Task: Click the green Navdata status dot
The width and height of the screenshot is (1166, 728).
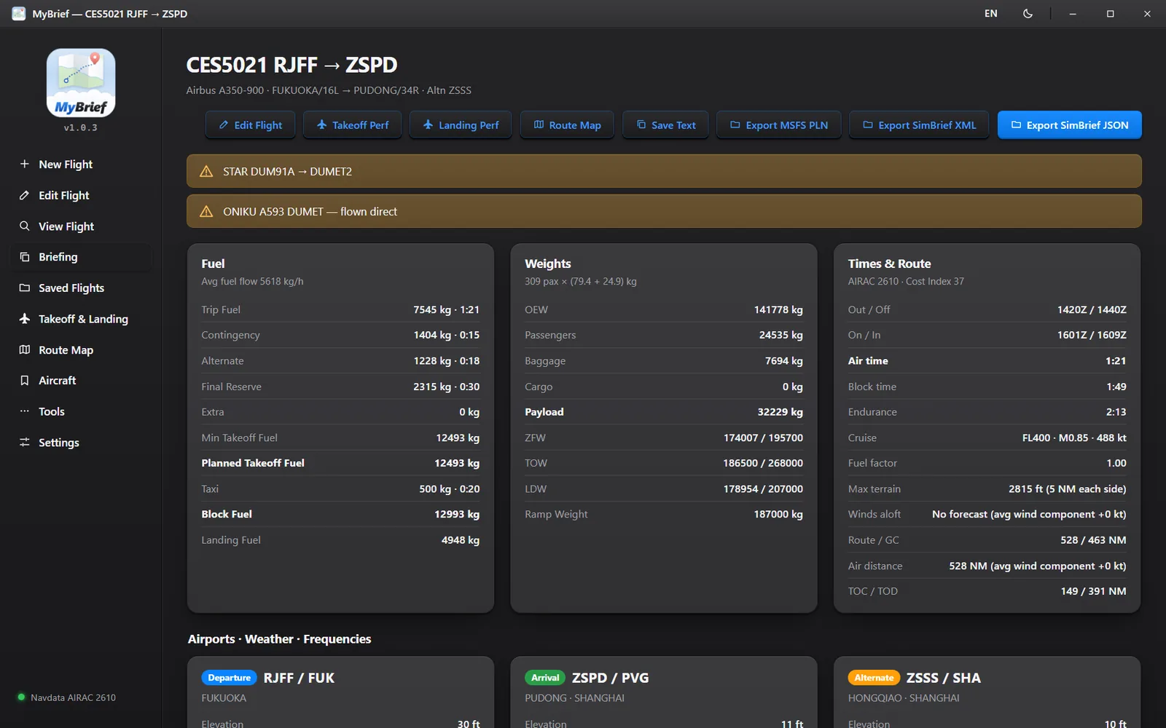Action: pos(21,697)
